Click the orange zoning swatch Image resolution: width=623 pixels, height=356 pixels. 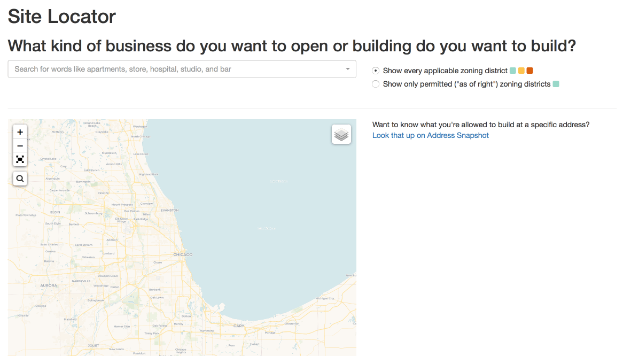click(x=529, y=71)
